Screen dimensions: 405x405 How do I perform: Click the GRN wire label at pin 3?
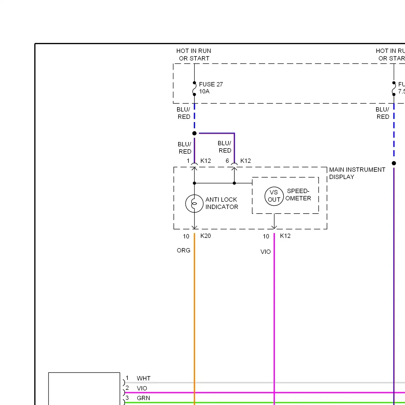click(x=143, y=398)
